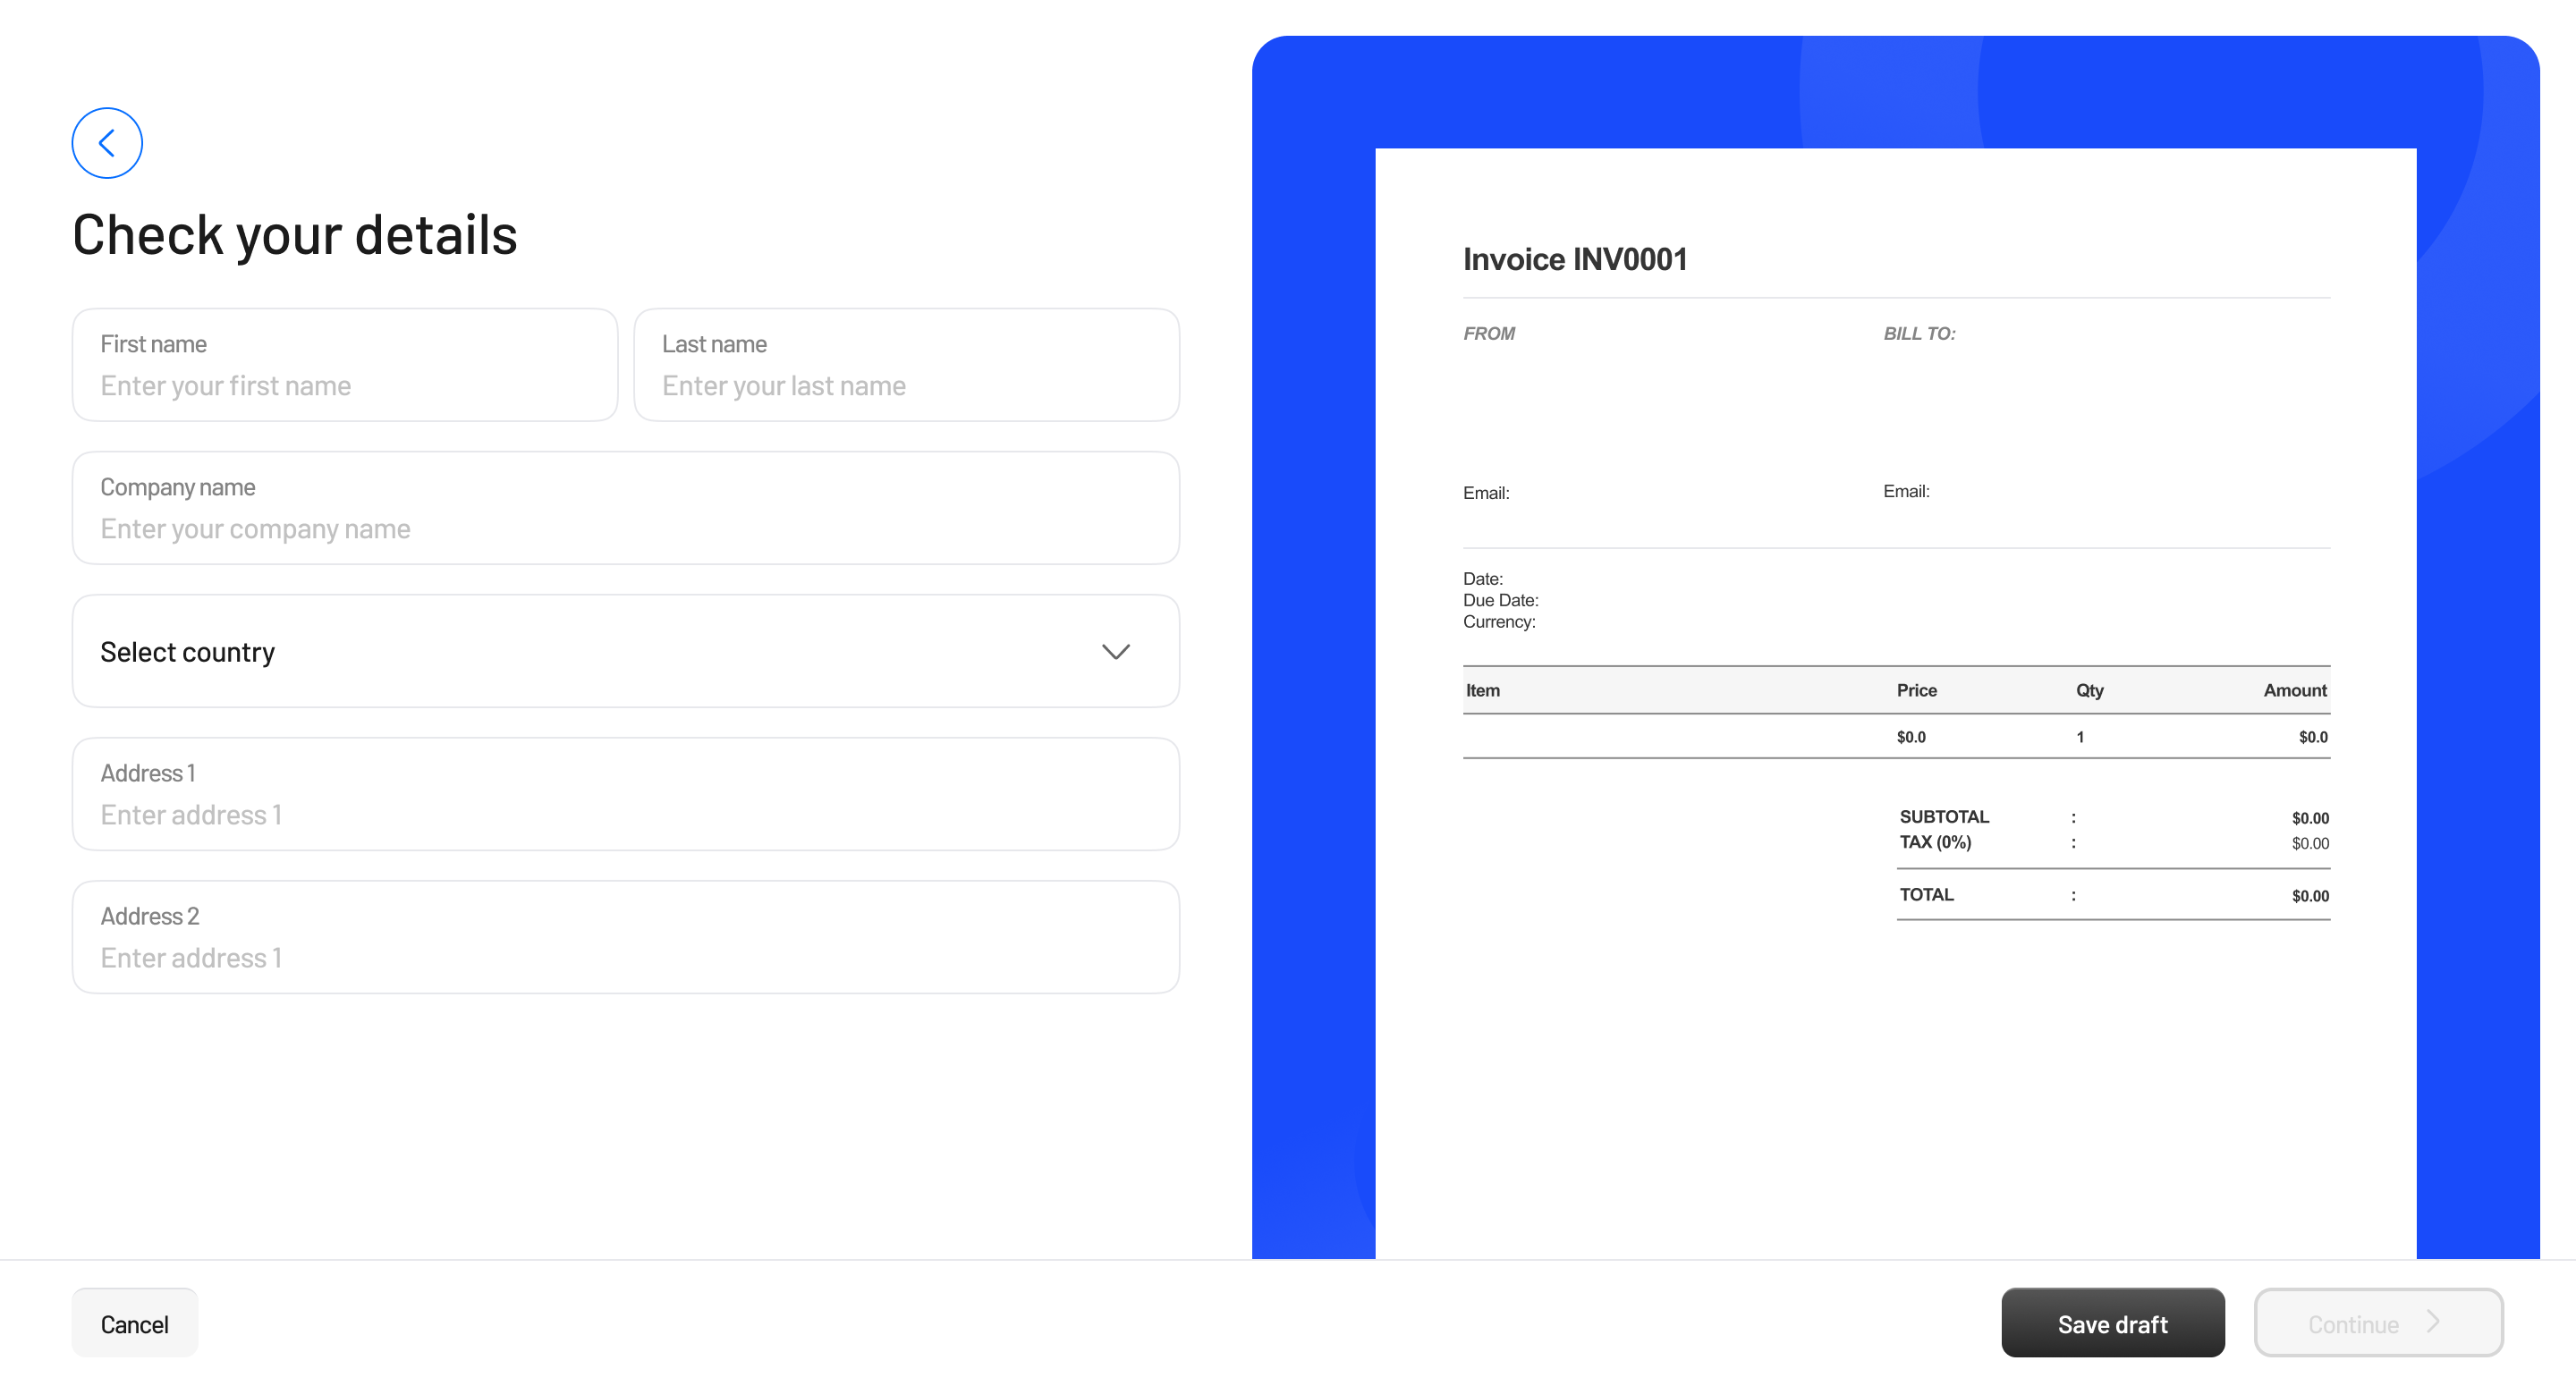2576x1386 pixels.
Task: Click the Save draft button
Action: tap(2112, 1323)
